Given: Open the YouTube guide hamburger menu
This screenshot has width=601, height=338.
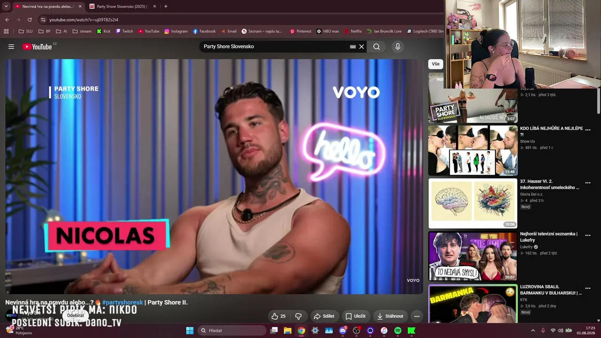Looking at the screenshot, I should point(11,46).
